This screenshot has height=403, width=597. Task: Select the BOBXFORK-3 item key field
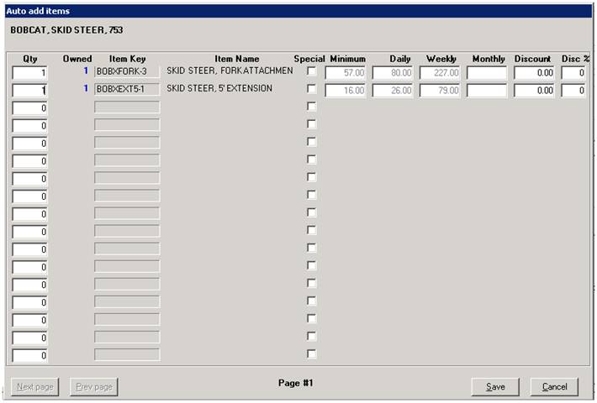tap(127, 71)
